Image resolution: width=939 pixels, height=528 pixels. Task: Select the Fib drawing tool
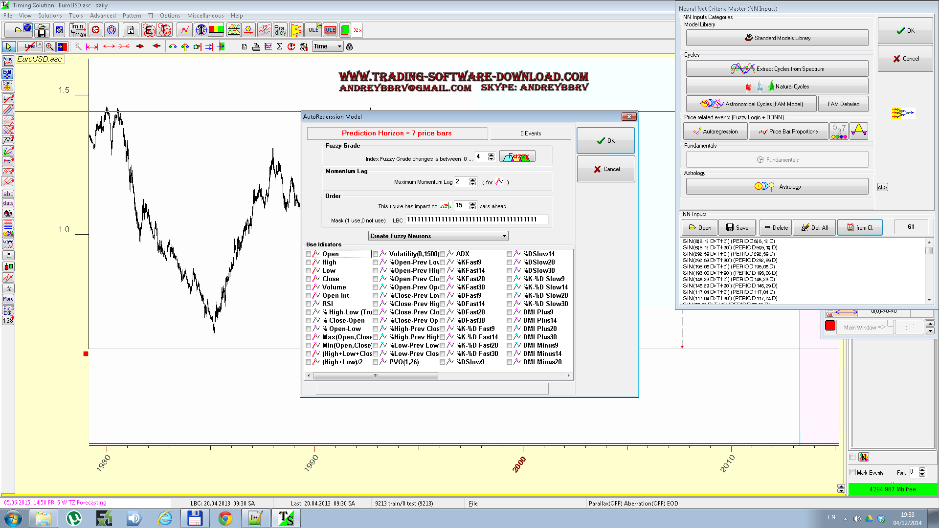(8, 161)
